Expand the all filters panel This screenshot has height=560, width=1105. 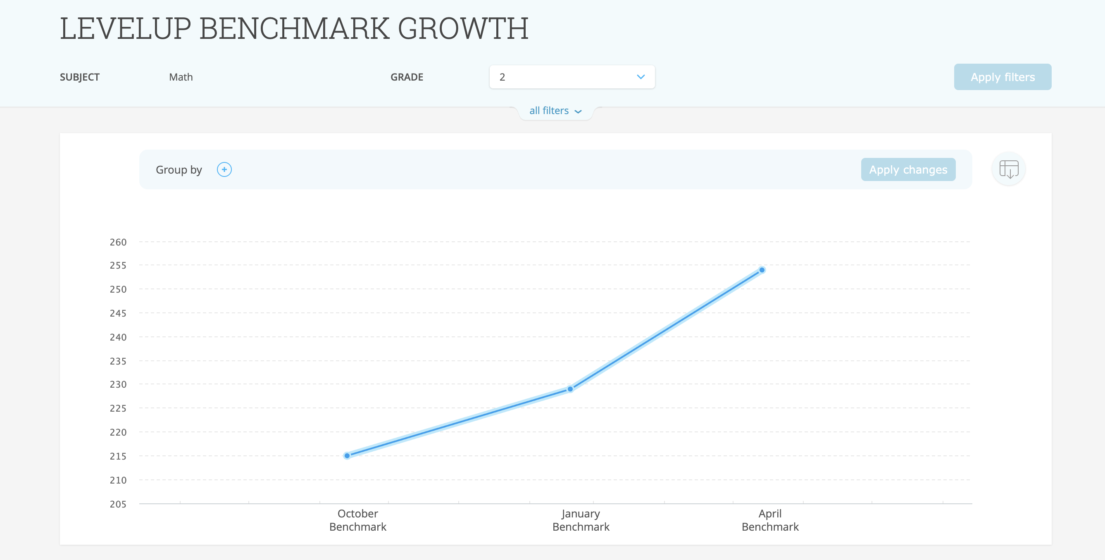(555, 111)
